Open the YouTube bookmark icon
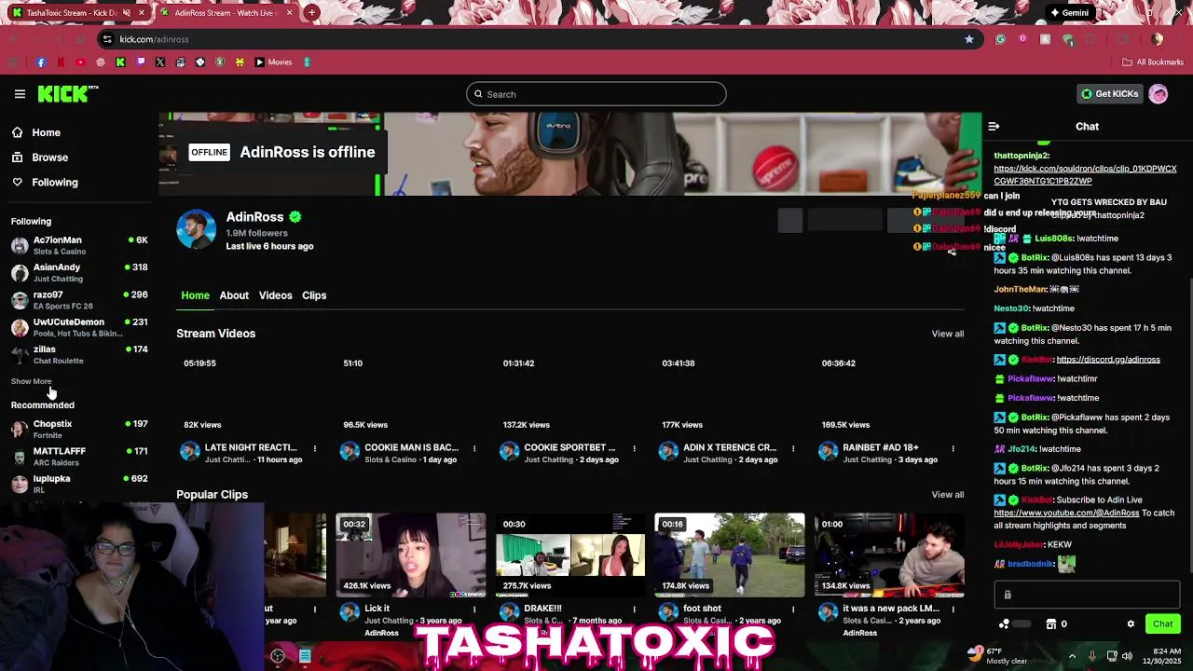This screenshot has height=671, width=1193. (x=80, y=62)
